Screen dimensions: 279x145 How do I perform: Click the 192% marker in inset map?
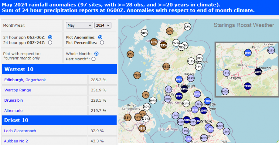[248, 53]
